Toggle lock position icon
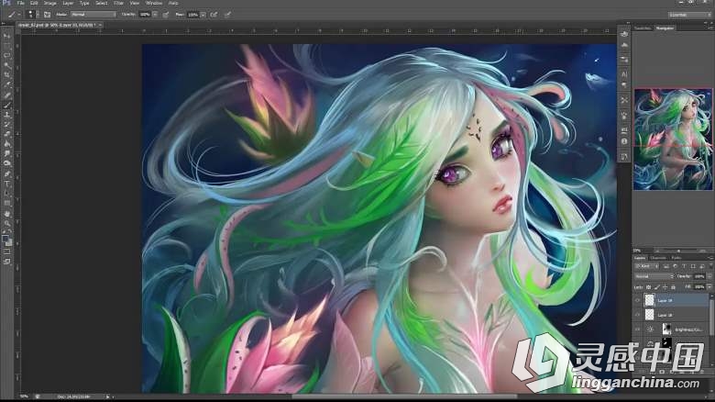The height and width of the screenshot is (402, 715). click(665, 287)
